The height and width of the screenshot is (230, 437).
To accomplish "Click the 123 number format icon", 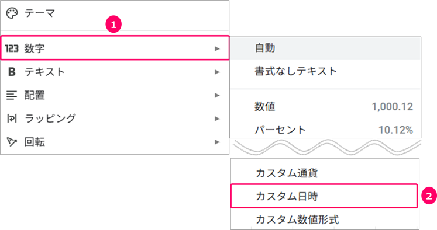I will click(x=12, y=48).
